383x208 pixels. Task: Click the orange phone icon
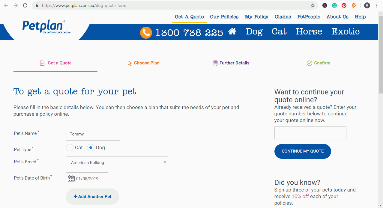[146, 32]
